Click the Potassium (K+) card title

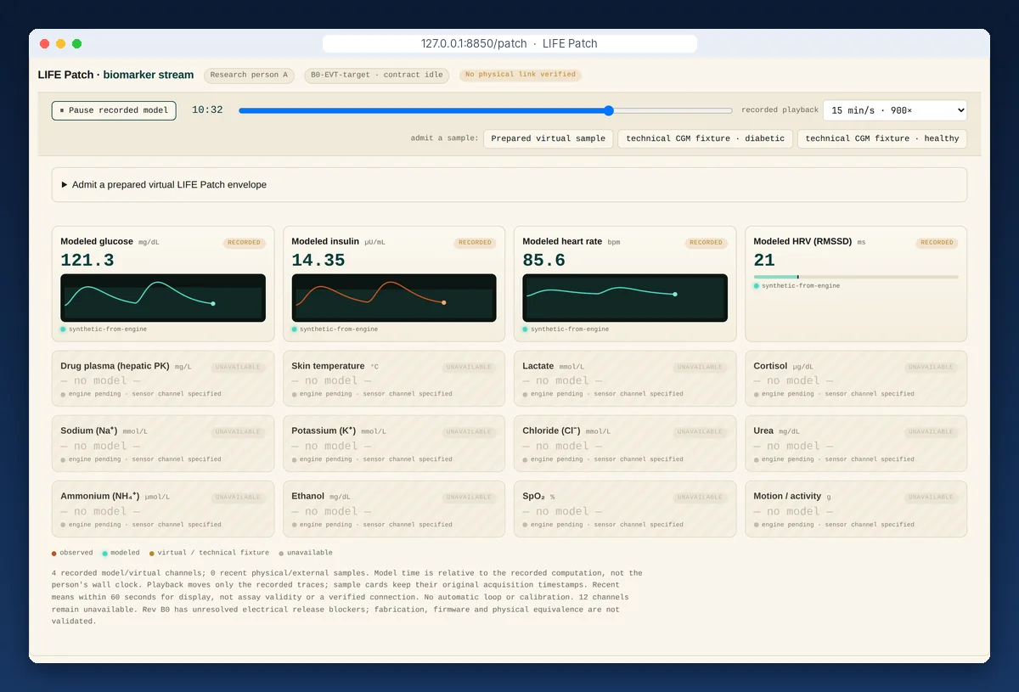[x=324, y=430]
